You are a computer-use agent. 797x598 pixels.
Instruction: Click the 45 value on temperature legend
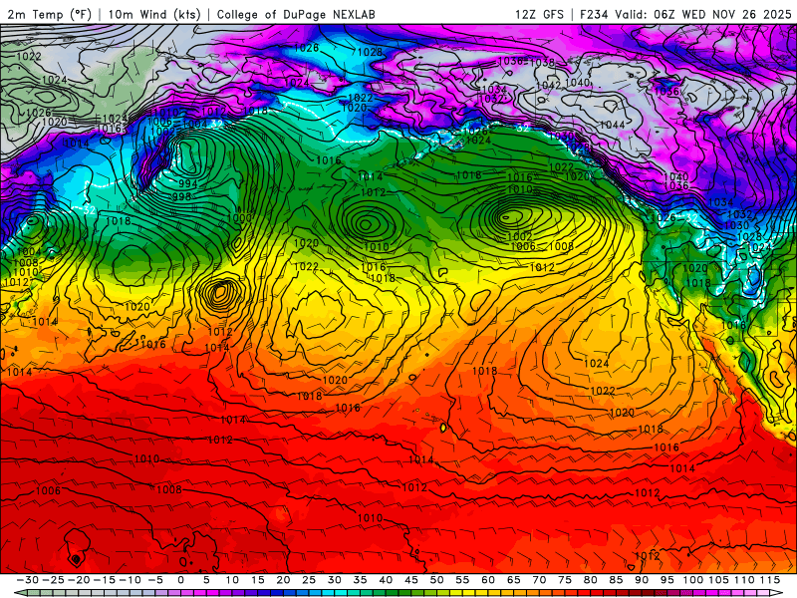point(411,580)
